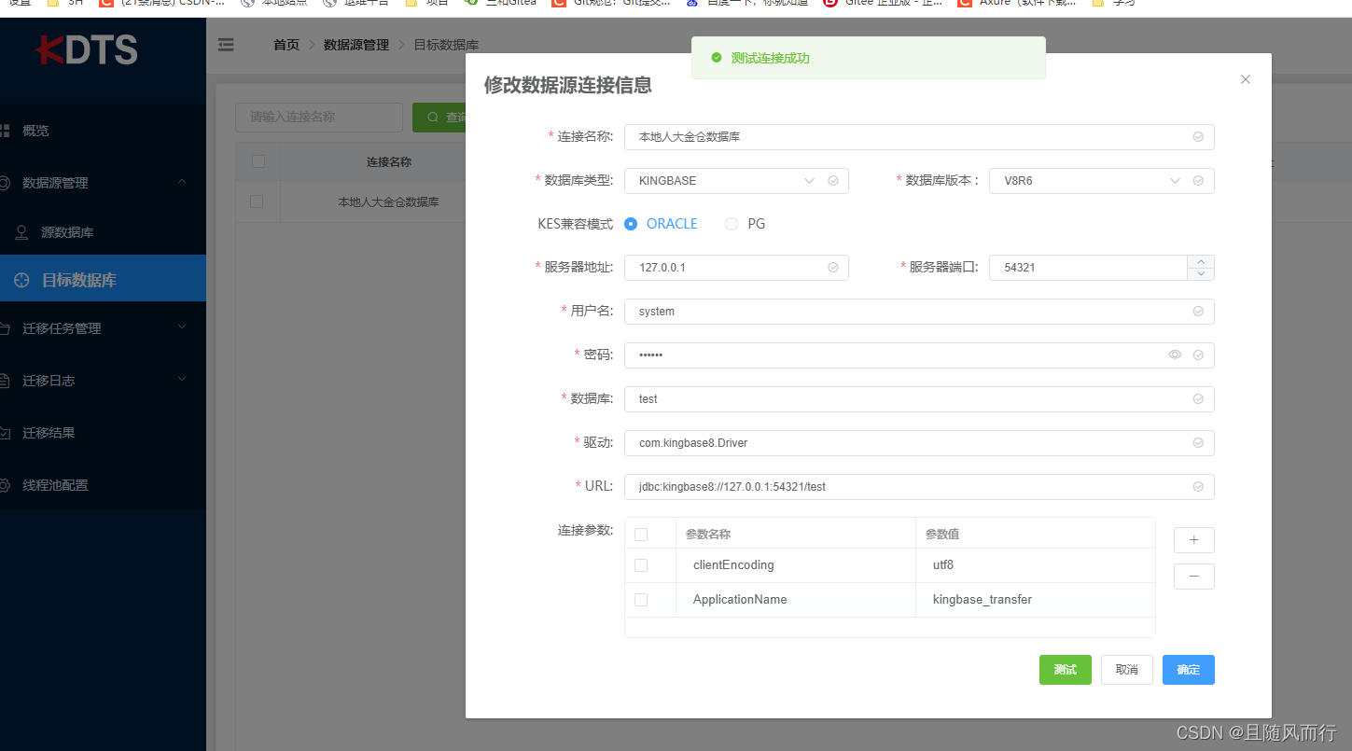The height and width of the screenshot is (751, 1352).
Task: Open 线程池配置 in the sidebar
Action: click(55, 485)
